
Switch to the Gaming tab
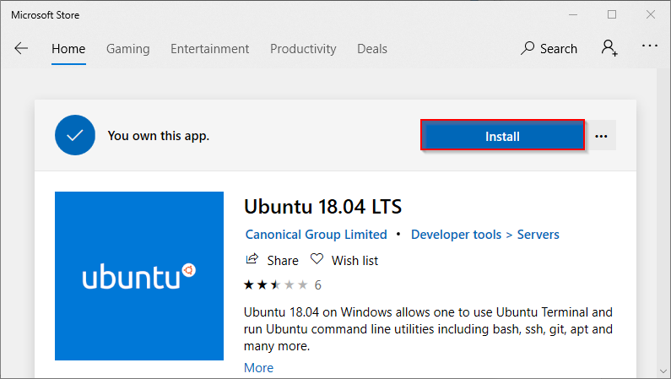tap(128, 49)
